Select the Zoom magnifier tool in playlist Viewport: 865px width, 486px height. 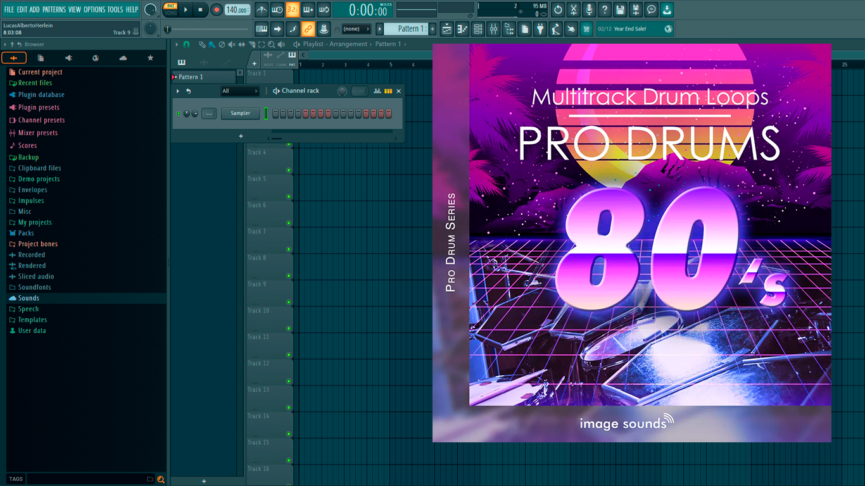coord(271,44)
